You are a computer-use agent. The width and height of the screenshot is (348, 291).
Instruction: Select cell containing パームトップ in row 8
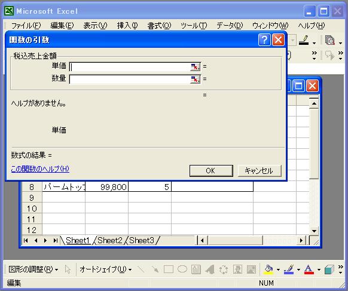[64, 187]
